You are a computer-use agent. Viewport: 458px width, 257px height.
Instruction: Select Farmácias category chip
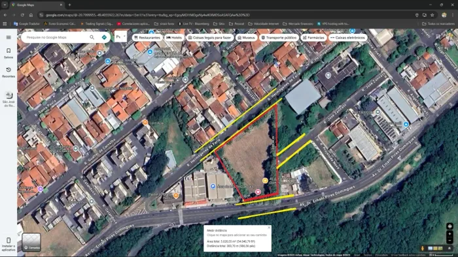tap(313, 38)
